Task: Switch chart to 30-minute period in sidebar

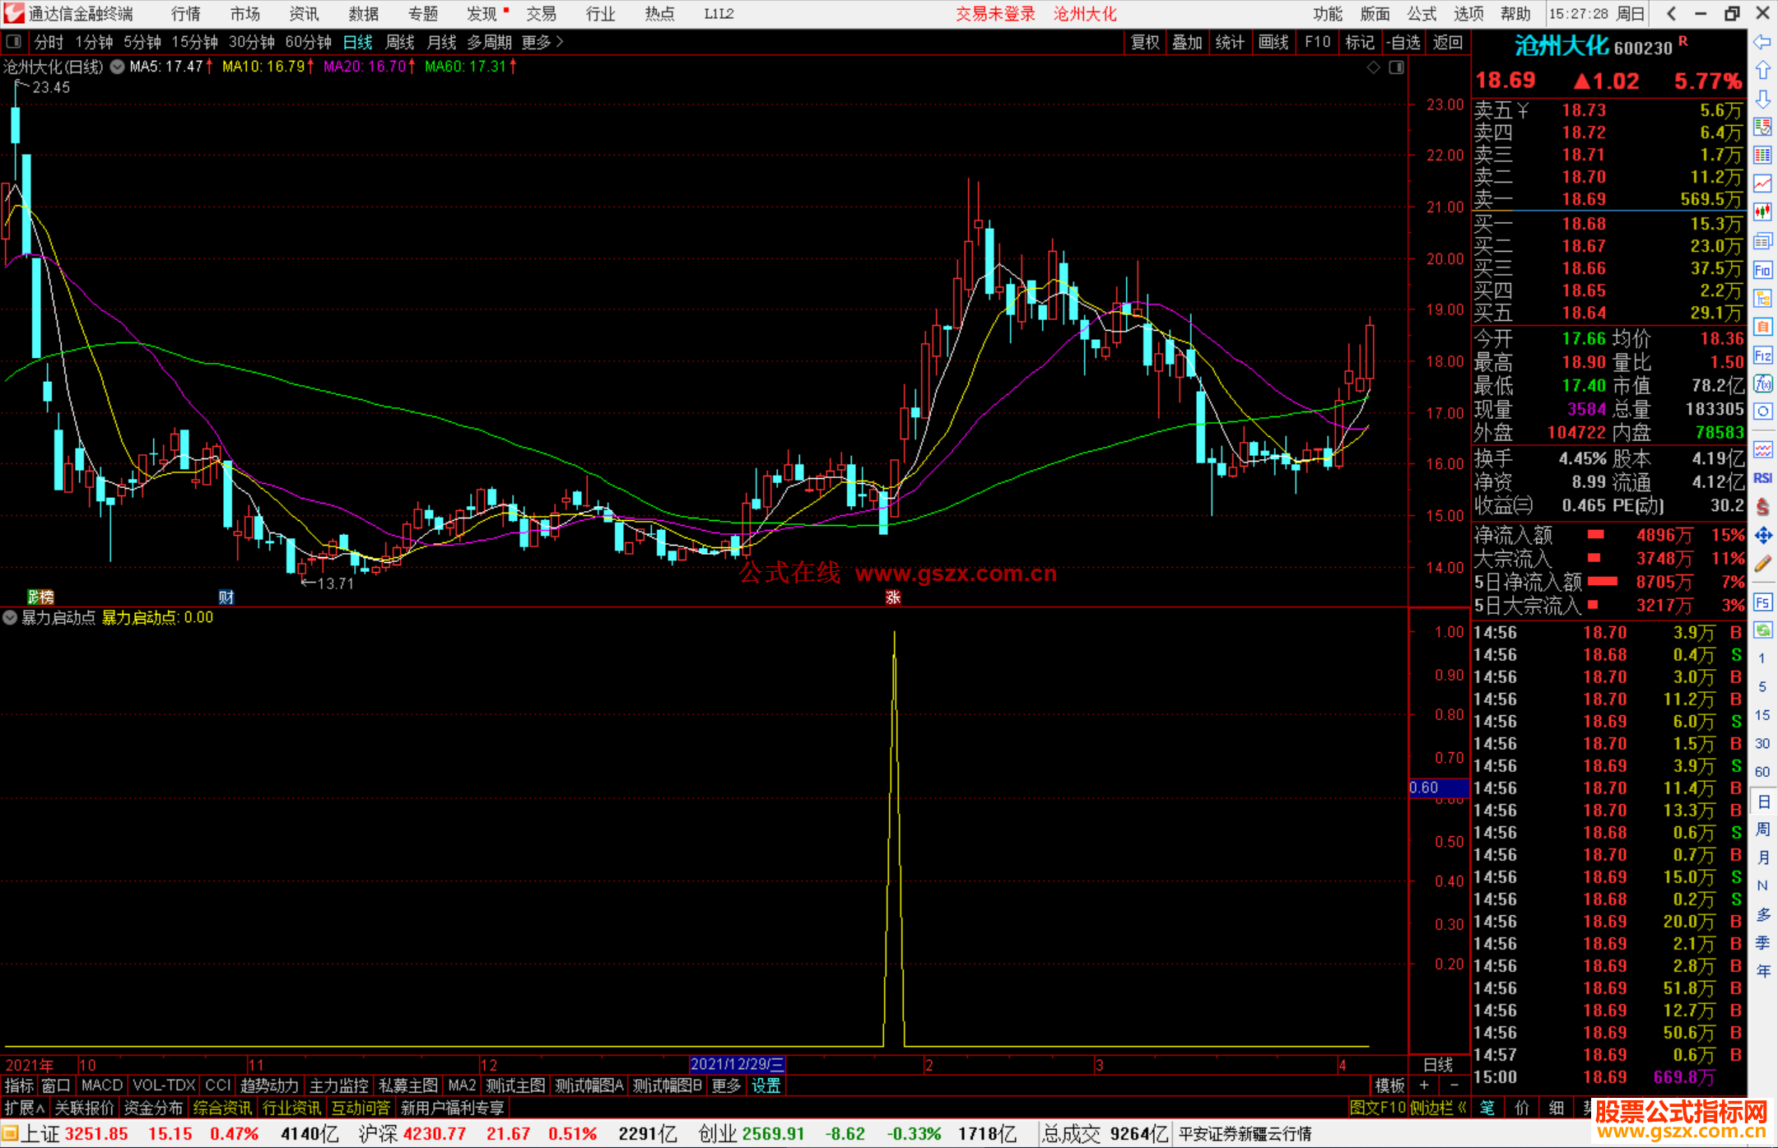Action: click(1762, 743)
